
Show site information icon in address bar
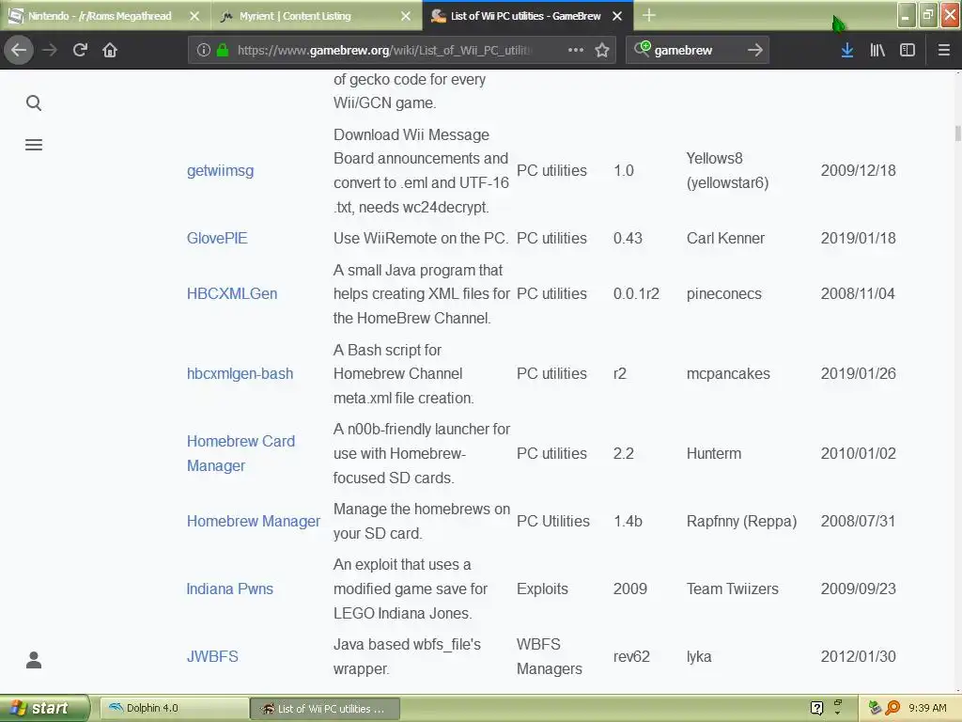pos(204,51)
